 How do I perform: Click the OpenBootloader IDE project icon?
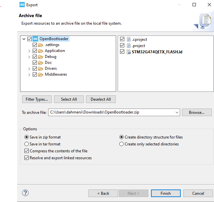35,39
